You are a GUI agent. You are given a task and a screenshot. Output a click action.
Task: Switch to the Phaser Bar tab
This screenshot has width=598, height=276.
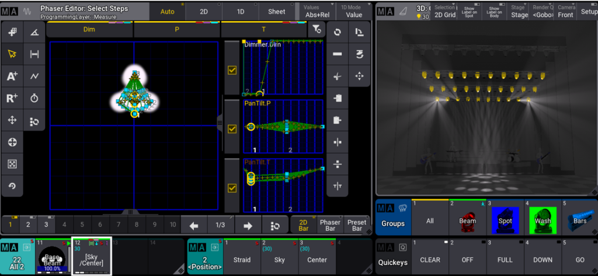tap(330, 225)
